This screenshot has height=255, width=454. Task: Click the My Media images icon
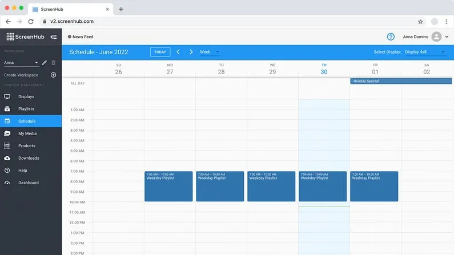point(7,133)
